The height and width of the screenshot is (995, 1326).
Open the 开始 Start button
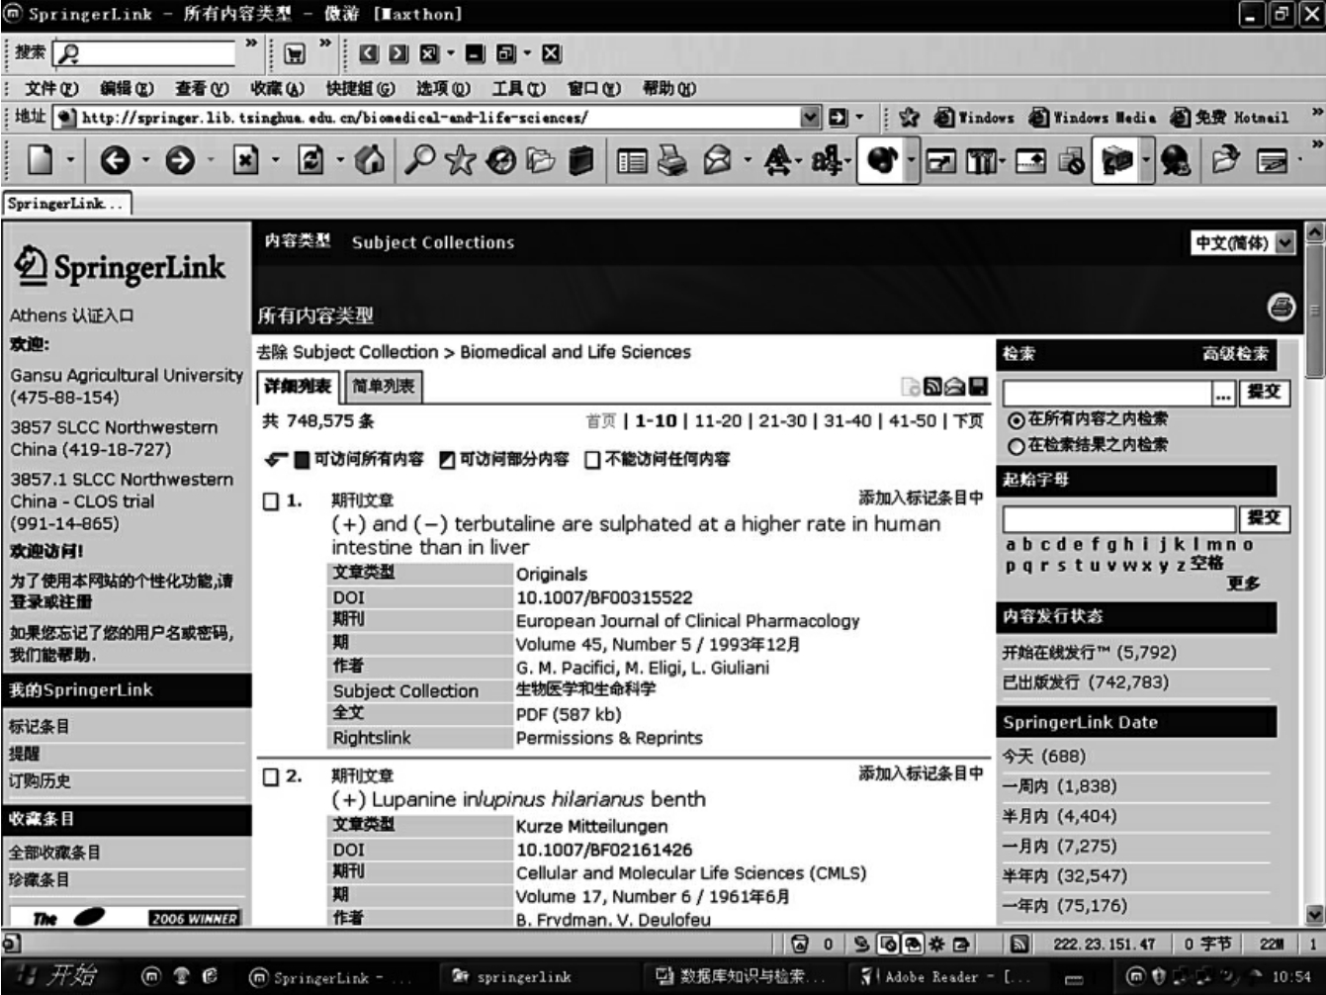tap(59, 977)
